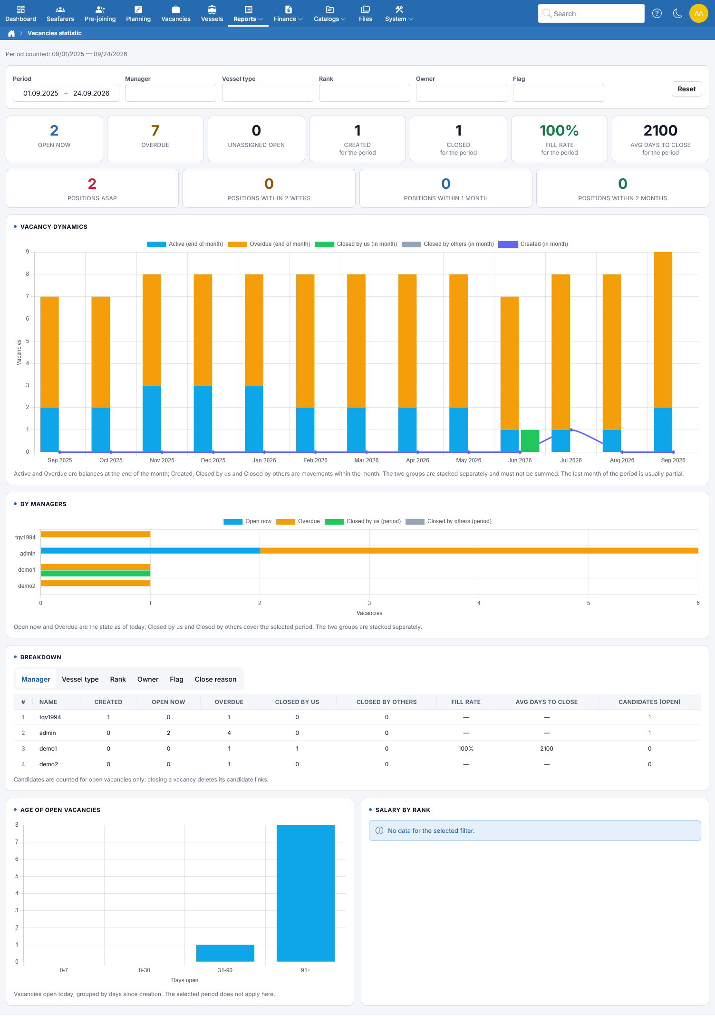Open the Vessel type filter dropdown
715x1016 pixels.
point(268,93)
